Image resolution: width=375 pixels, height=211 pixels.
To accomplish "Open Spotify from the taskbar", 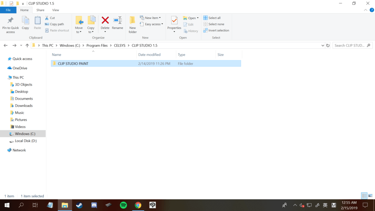I will (x=123, y=205).
